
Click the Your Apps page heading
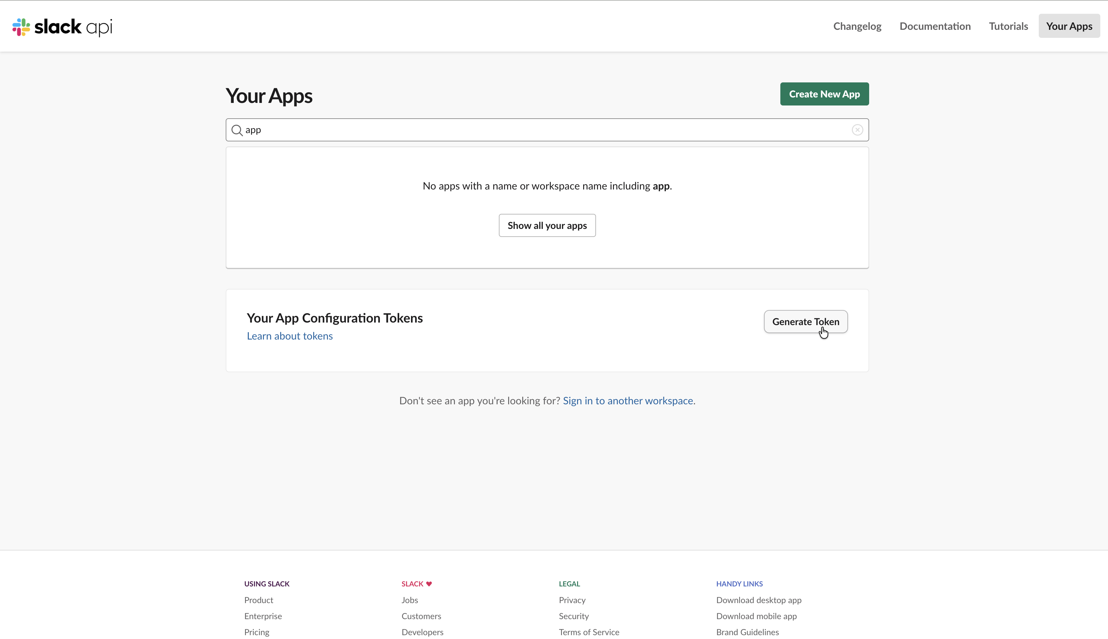(269, 96)
